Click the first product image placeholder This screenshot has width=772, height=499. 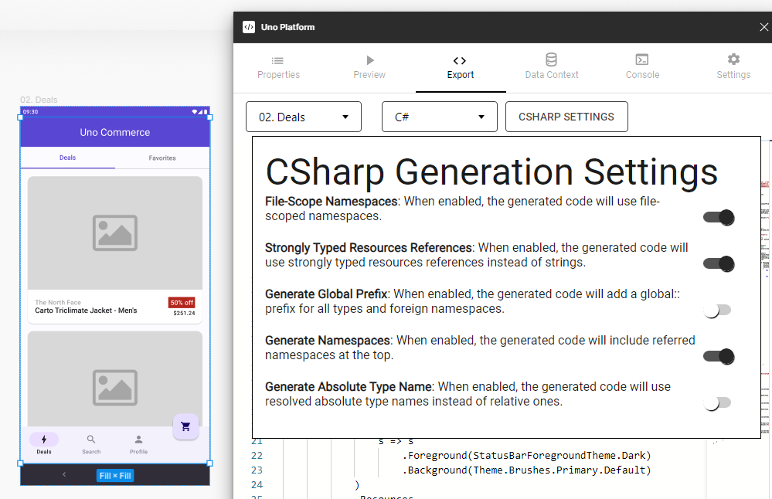click(115, 233)
